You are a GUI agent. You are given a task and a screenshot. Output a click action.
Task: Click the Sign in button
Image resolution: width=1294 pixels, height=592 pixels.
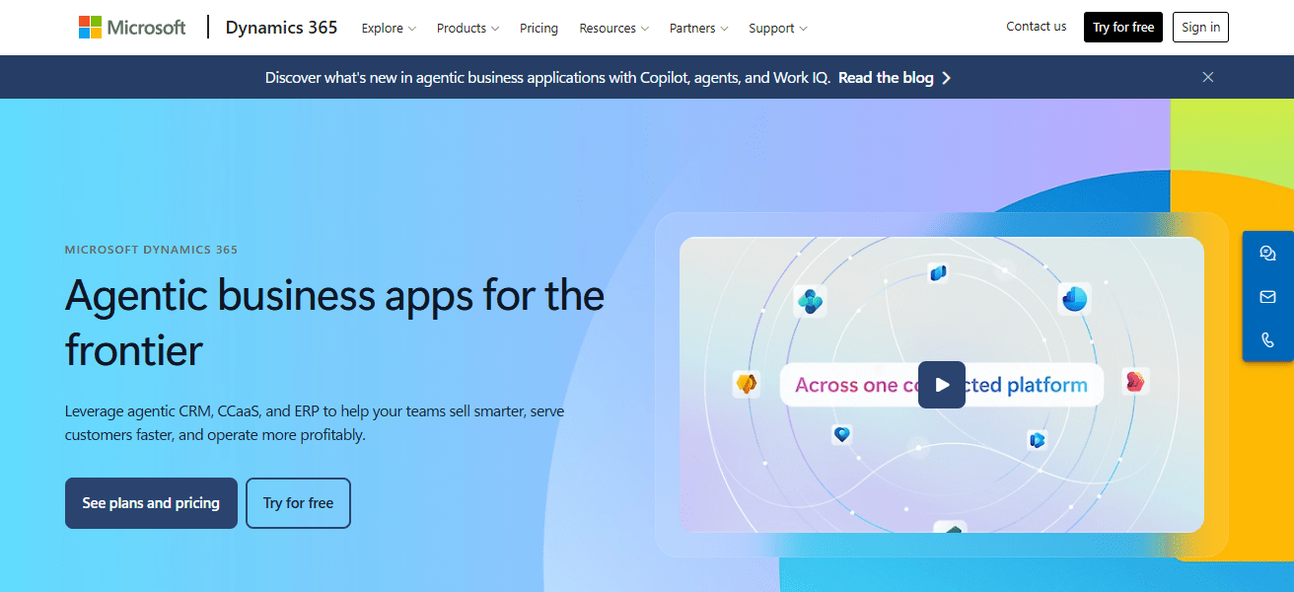click(x=1200, y=28)
